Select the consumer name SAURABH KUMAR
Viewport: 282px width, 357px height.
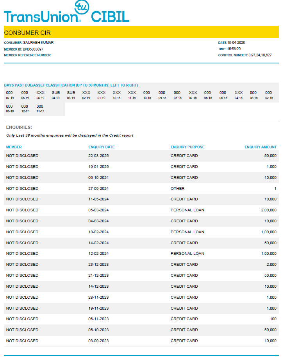38,43
